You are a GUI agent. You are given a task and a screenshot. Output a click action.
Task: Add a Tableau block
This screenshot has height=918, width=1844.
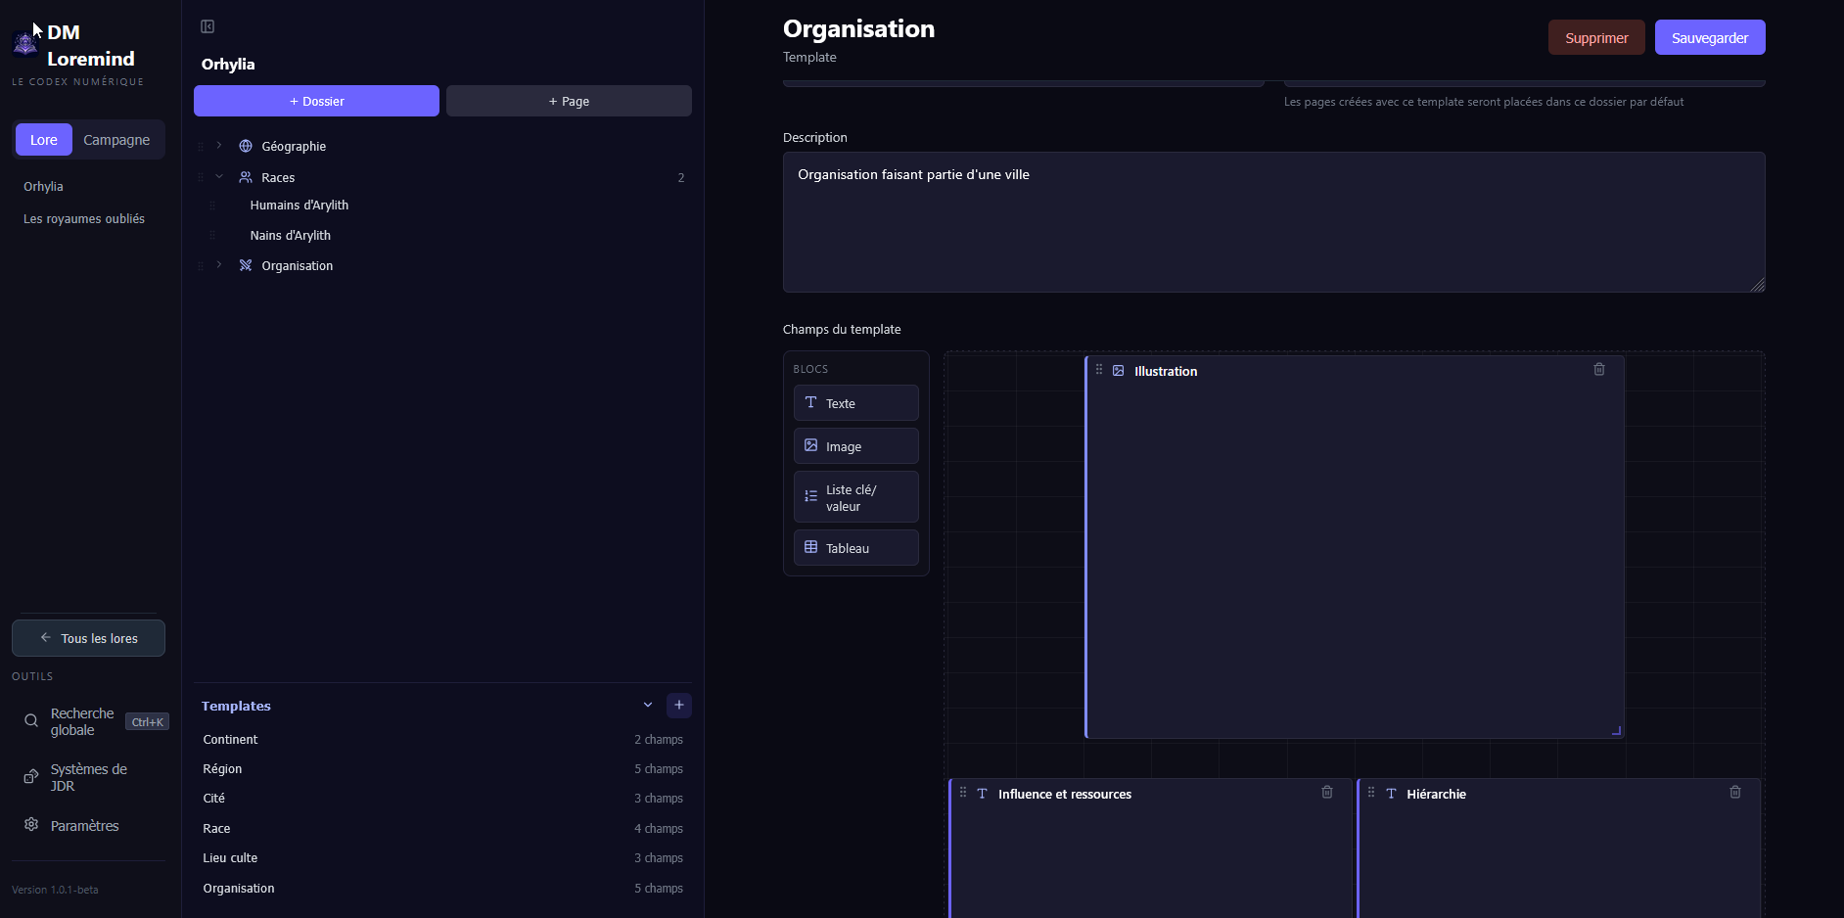coord(856,548)
